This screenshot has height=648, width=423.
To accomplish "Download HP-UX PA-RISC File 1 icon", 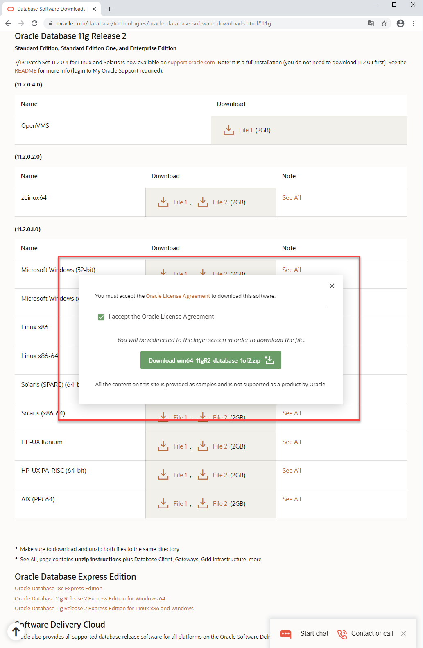I will 163,475.
